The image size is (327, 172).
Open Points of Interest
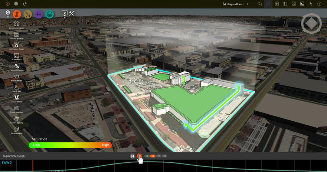coord(16,66)
